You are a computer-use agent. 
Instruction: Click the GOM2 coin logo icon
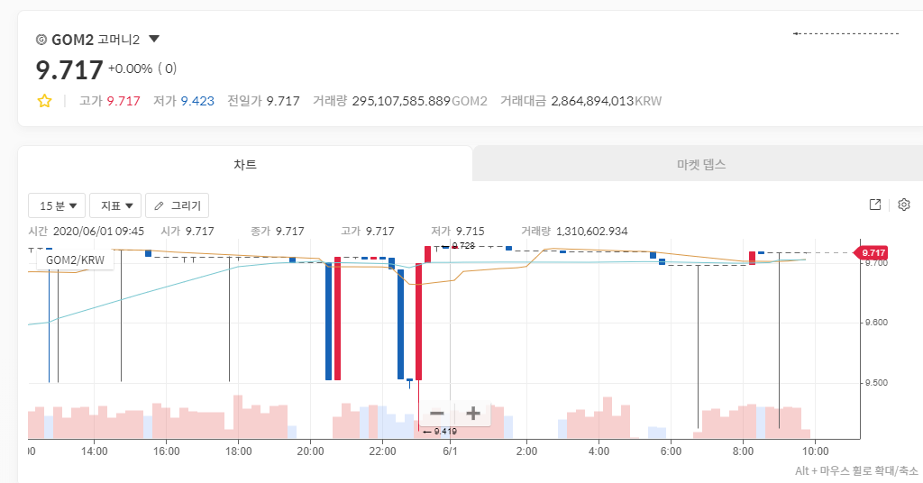(x=41, y=40)
